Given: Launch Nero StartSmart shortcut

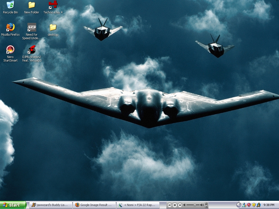Looking at the screenshot, I should pos(10,50).
